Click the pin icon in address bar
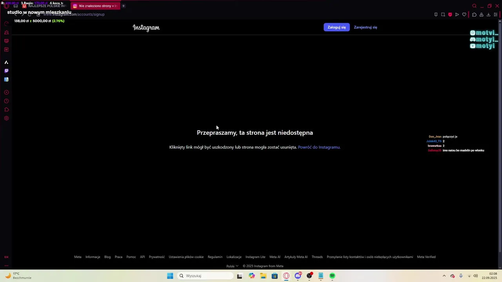The image size is (502, 282). click(436, 14)
